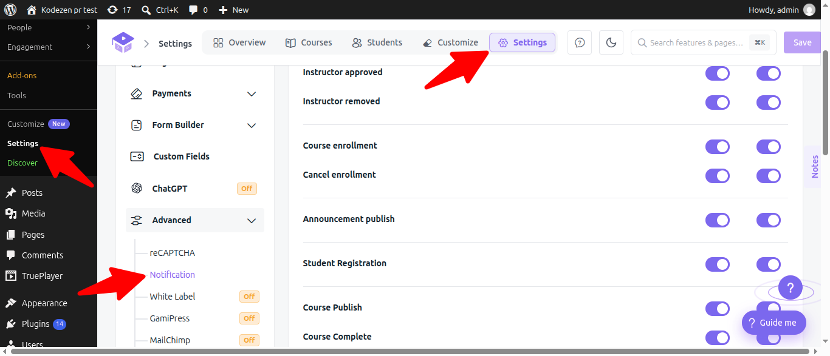The height and width of the screenshot is (356, 830).
Task: Toggle second switch for Cancel enrollment
Action: [x=769, y=176]
